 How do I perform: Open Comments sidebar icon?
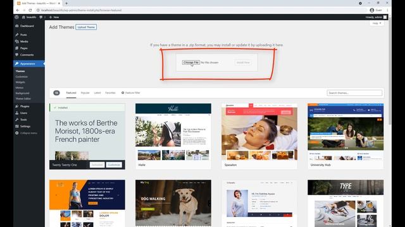tap(17, 55)
